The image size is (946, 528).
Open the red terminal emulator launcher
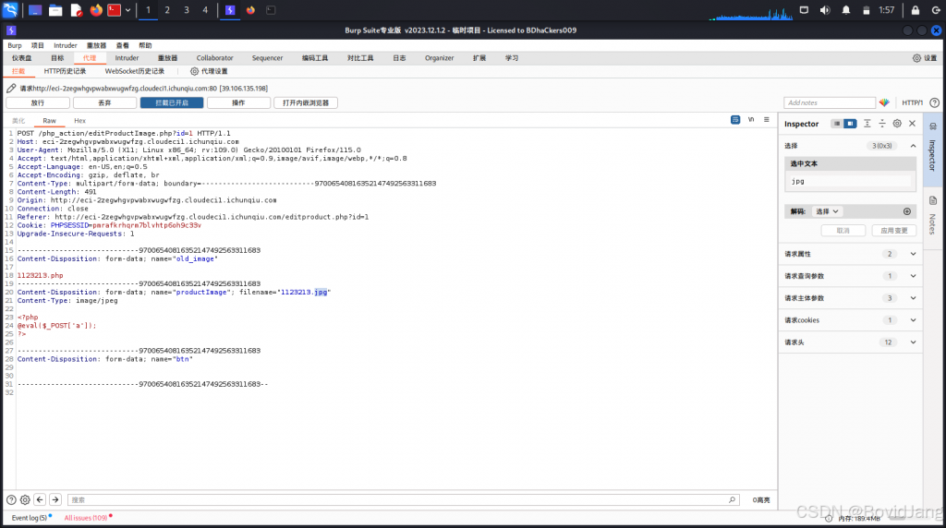(114, 10)
